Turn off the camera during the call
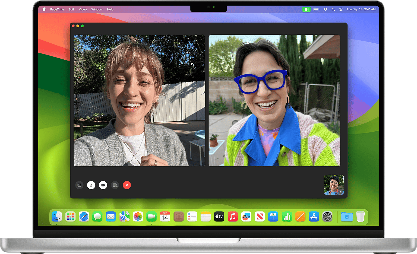This screenshot has height=254, width=417. click(x=103, y=185)
